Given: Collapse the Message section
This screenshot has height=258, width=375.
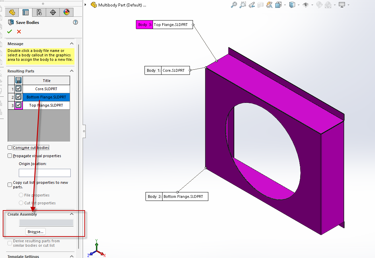Looking at the screenshot, I should click(x=71, y=44).
